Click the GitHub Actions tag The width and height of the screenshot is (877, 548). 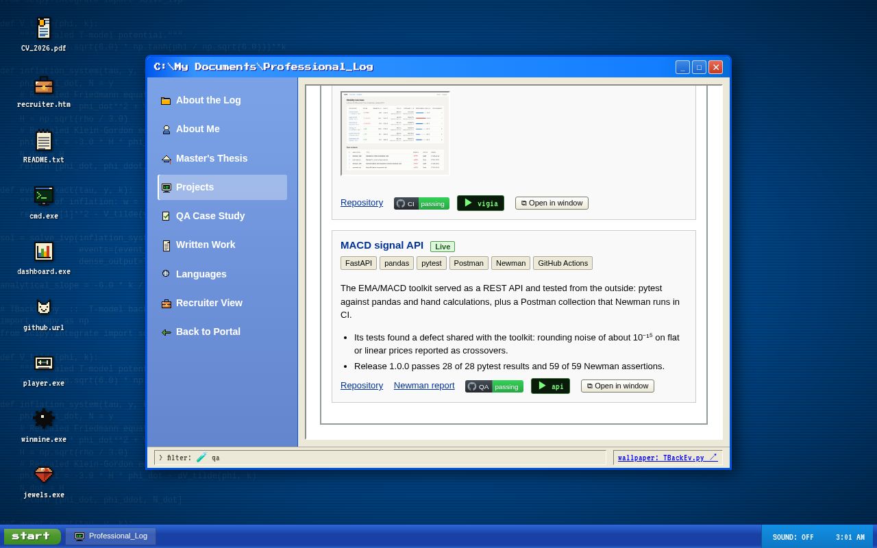tap(563, 263)
